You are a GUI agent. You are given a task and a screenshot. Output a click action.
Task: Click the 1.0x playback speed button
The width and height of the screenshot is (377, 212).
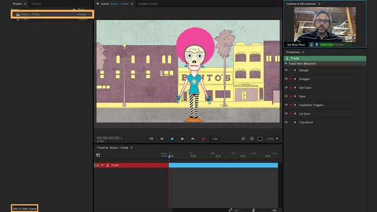click(215, 139)
